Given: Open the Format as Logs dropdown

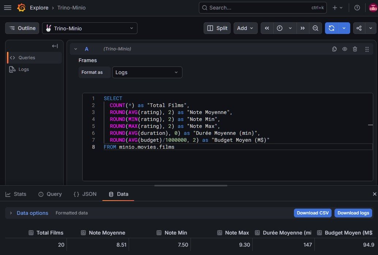Looking at the screenshot, I should pos(147,72).
